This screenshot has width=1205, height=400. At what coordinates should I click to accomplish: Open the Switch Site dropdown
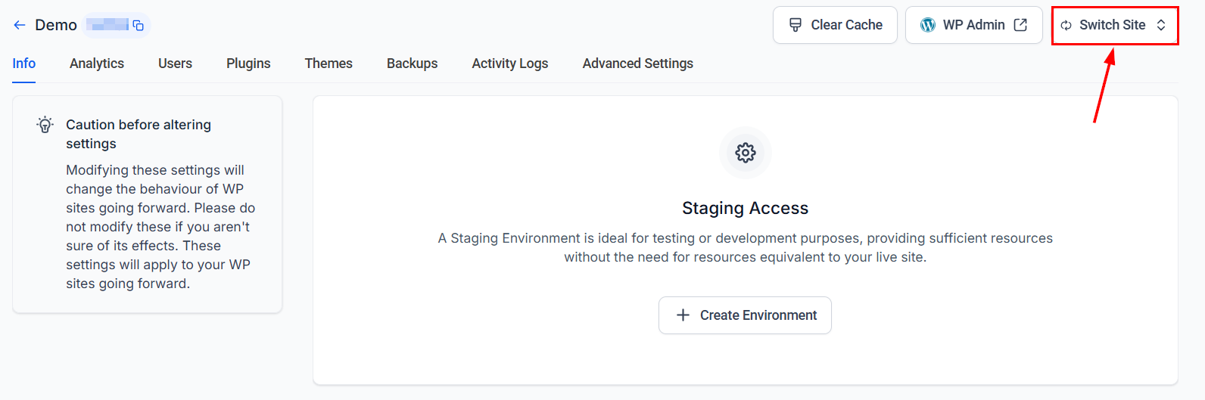pos(1115,26)
